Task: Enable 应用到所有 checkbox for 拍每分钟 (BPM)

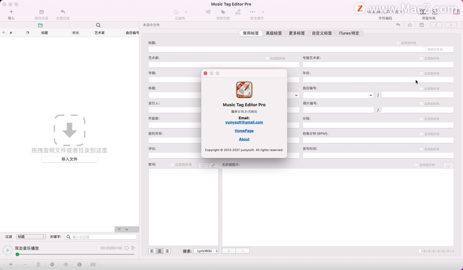Action: [421, 134]
